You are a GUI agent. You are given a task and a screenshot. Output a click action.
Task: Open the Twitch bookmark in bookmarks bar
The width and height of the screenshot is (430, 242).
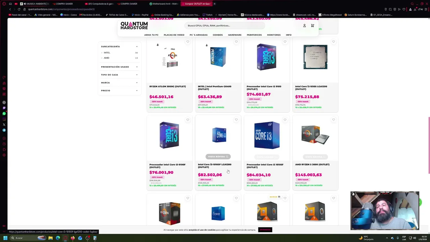208,15
